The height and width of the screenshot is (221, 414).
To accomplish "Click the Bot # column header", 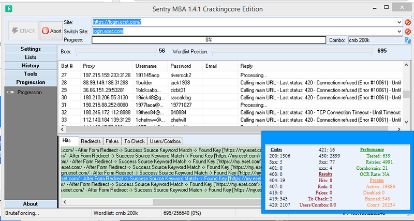I will pyautogui.click(x=69, y=66).
